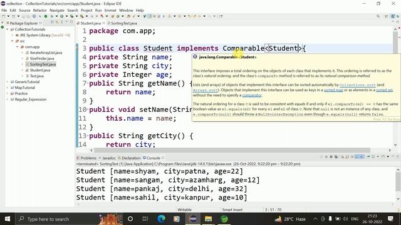Viewport: 401px width, 225px height.
Task: Click Display Selected Console icon
Action: point(373,157)
